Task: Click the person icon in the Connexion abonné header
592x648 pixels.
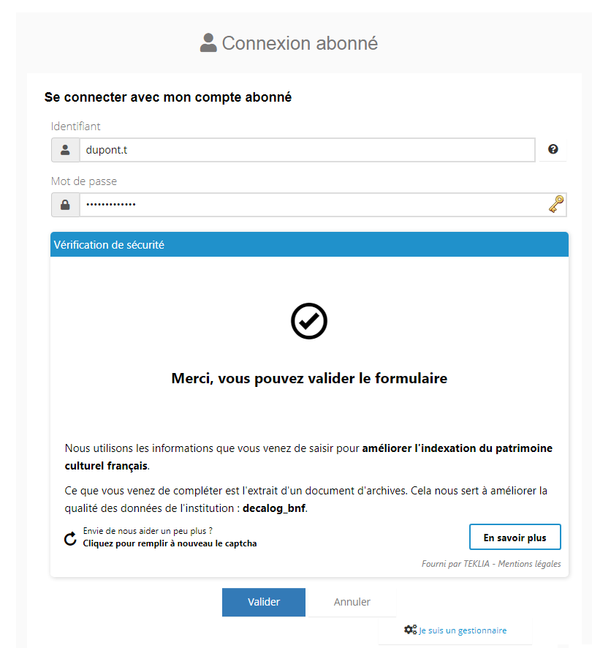Action: (x=208, y=42)
